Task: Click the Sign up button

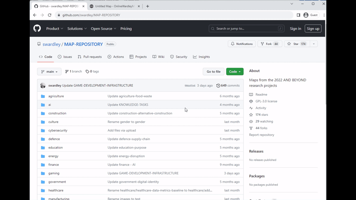Action: (313, 29)
